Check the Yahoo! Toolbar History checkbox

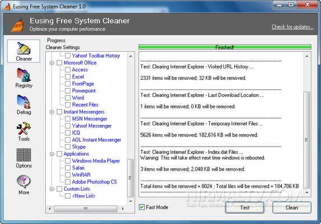[x=68, y=56]
